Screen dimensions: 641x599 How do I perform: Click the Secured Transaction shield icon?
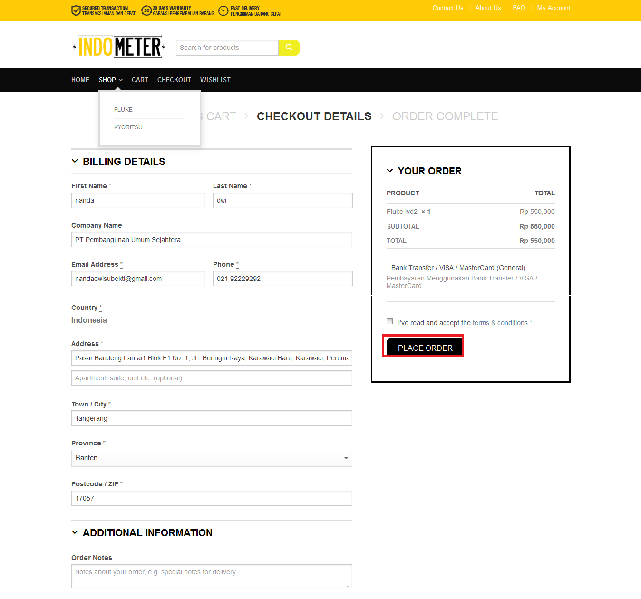pyautogui.click(x=76, y=10)
